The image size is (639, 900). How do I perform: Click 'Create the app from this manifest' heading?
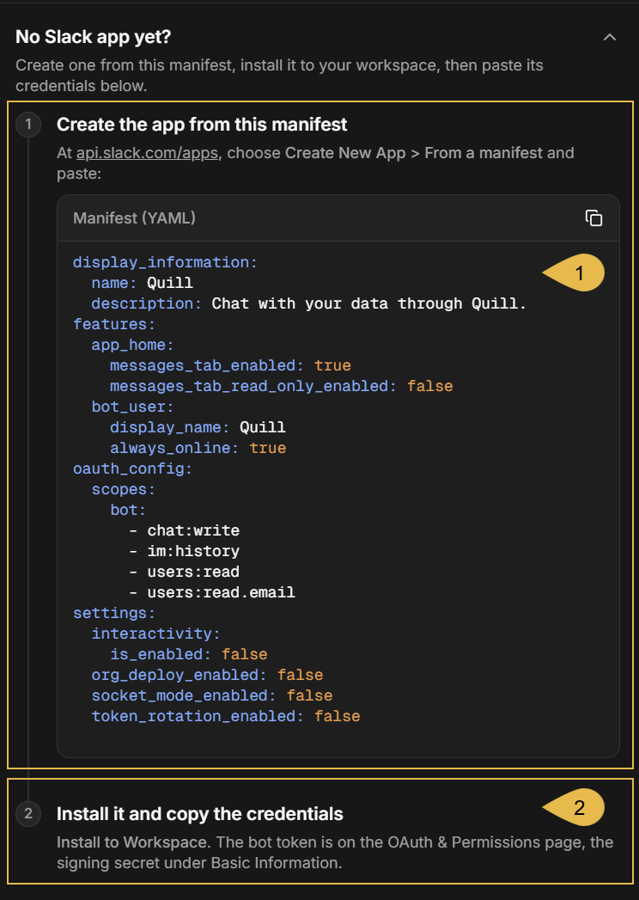pos(202,125)
